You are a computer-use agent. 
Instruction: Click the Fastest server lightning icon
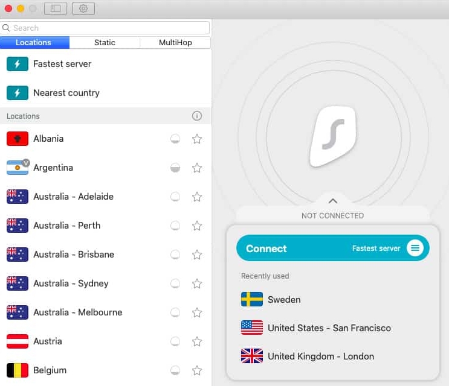(18, 64)
